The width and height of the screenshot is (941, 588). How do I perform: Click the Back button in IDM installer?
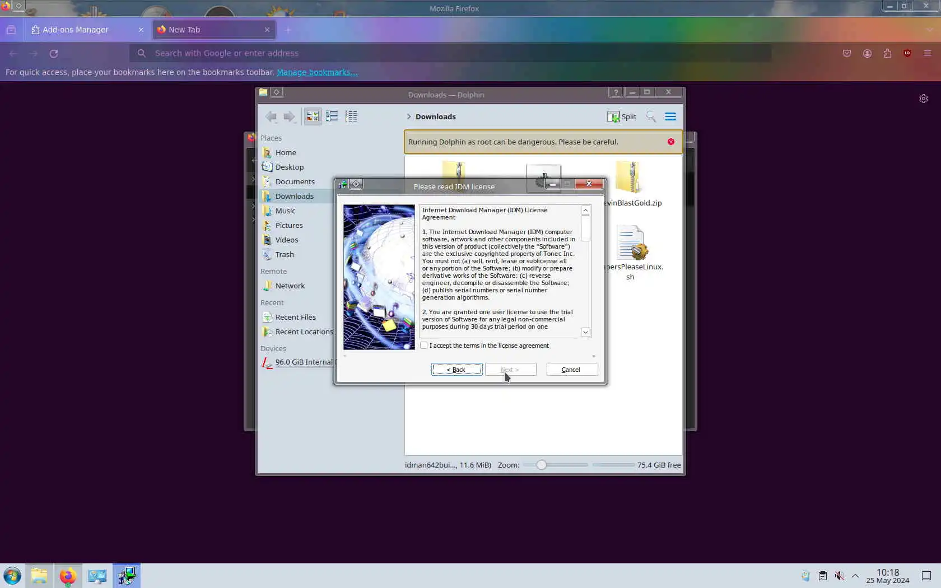456,370
